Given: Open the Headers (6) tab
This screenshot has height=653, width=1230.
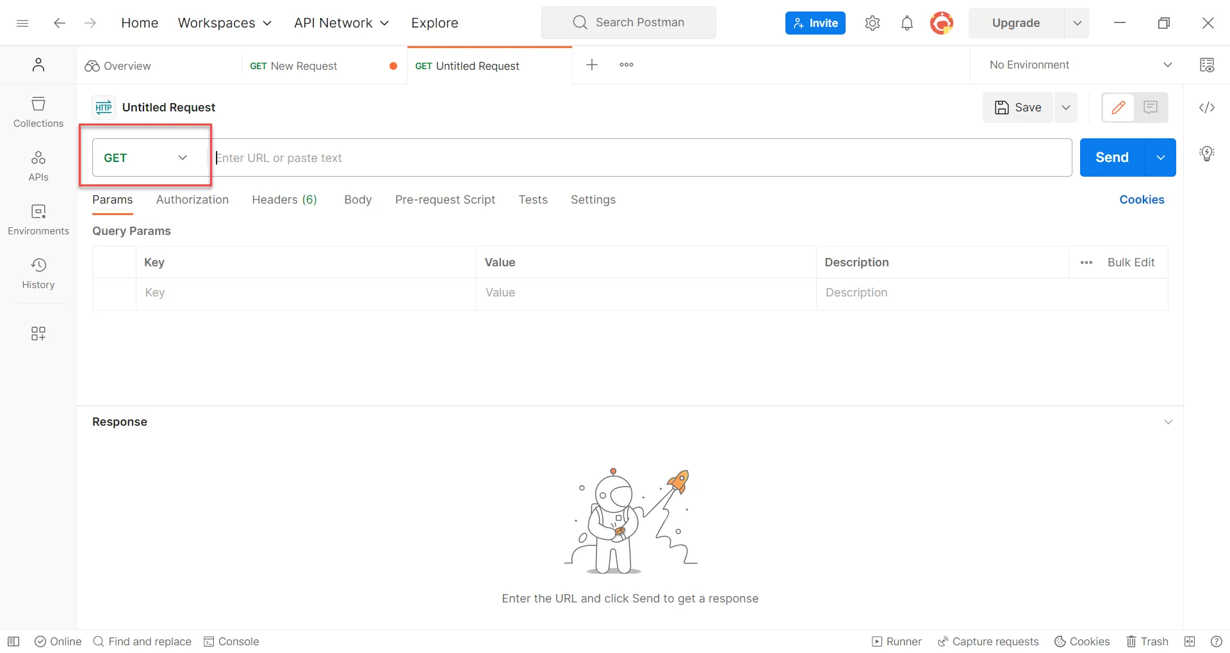Looking at the screenshot, I should click(284, 200).
